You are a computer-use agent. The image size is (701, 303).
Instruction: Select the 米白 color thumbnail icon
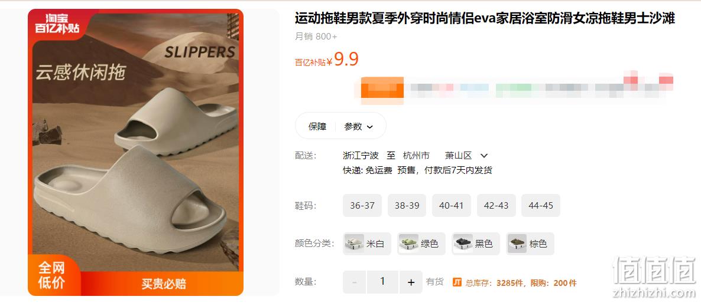tap(354, 243)
